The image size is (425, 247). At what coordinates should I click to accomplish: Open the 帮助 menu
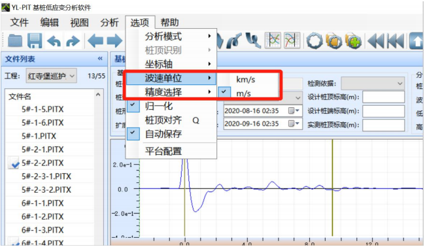click(169, 22)
